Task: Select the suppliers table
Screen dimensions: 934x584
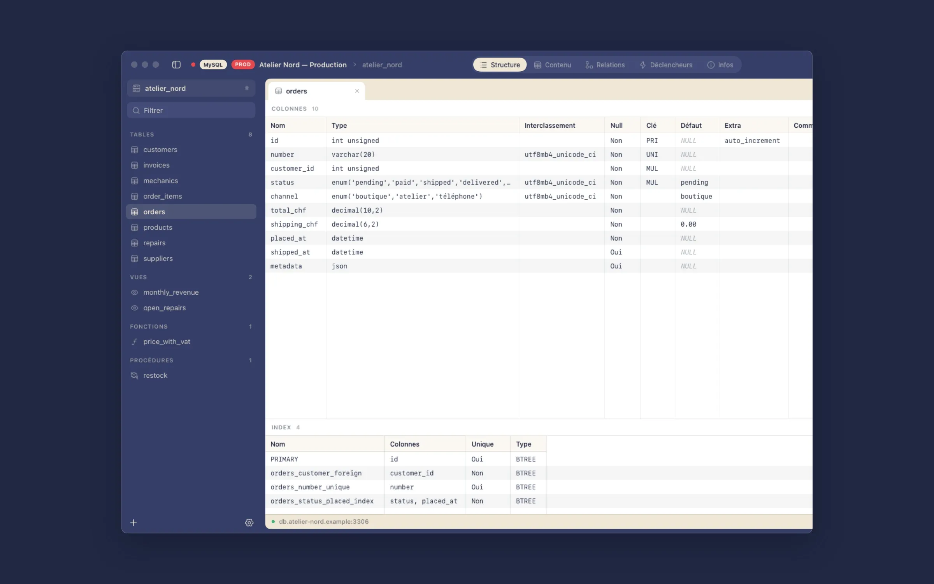Action: (191, 259)
